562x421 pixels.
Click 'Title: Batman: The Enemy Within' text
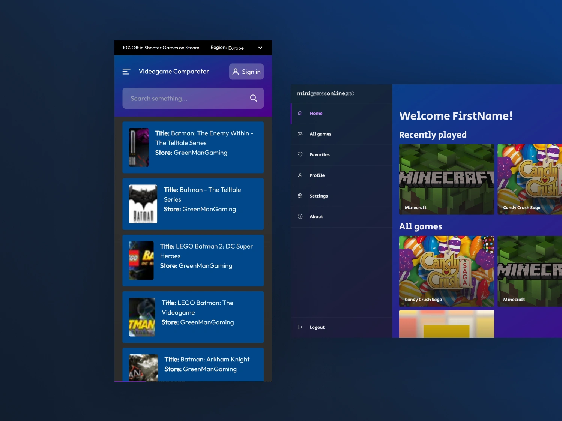click(204, 138)
